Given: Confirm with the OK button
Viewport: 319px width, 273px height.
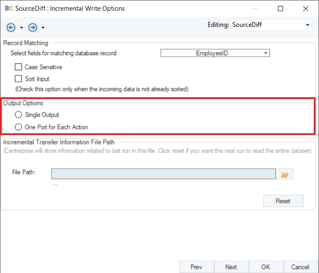Looking at the screenshot, I should pyautogui.click(x=266, y=267).
